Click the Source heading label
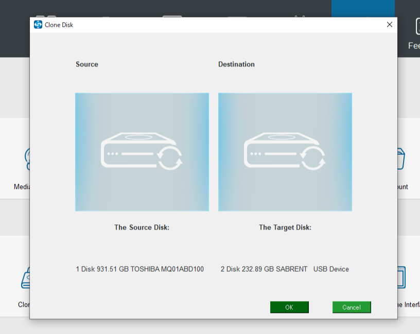 [x=87, y=64]
